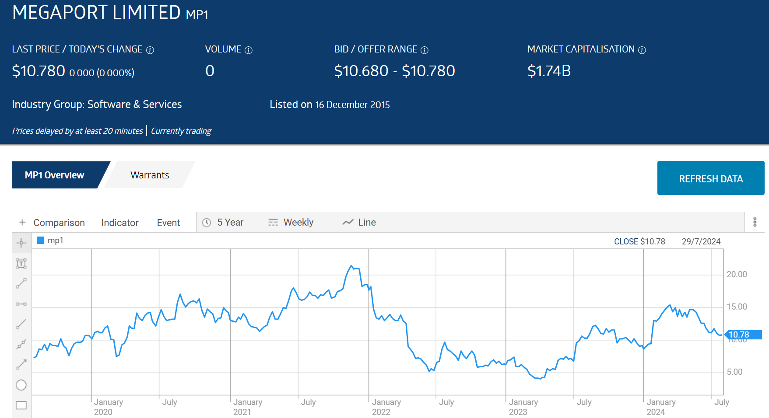
Task: Click the 15.00 price axis label
Action: click(737, 307)
